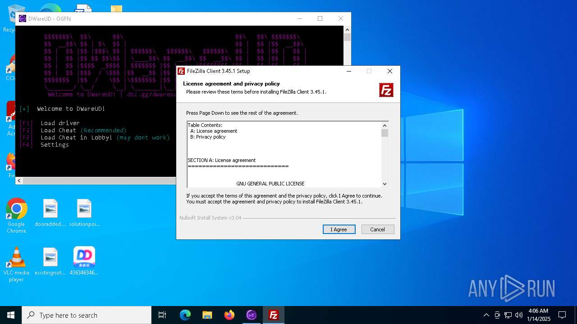Open VLC media player desktop shortcut
The image size is (577, 324).
17,265
